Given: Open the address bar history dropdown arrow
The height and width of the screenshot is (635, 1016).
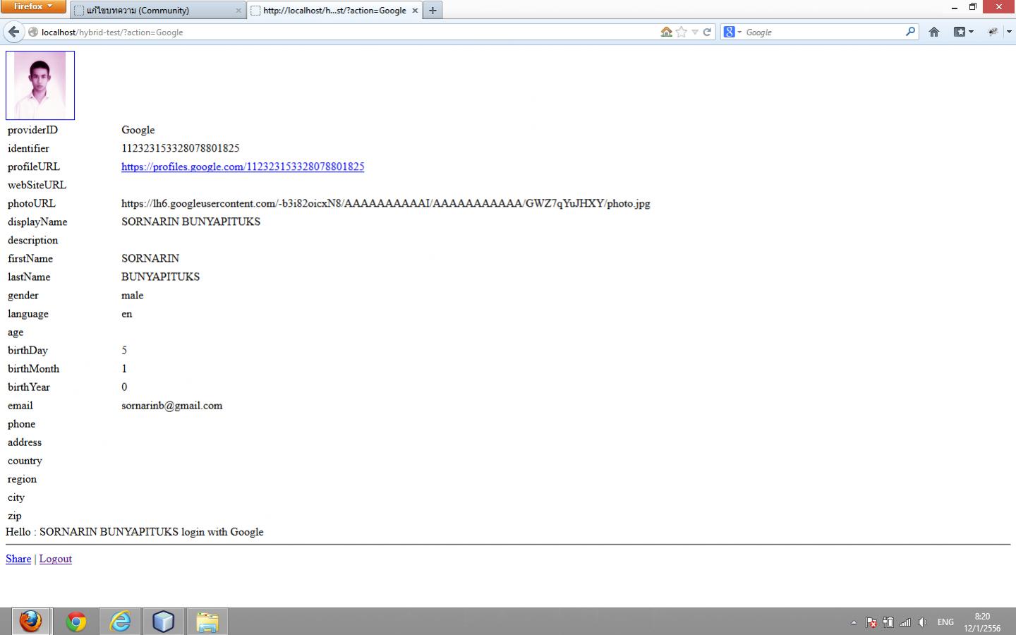Looking at the screenshot, I should coord(695,32).
